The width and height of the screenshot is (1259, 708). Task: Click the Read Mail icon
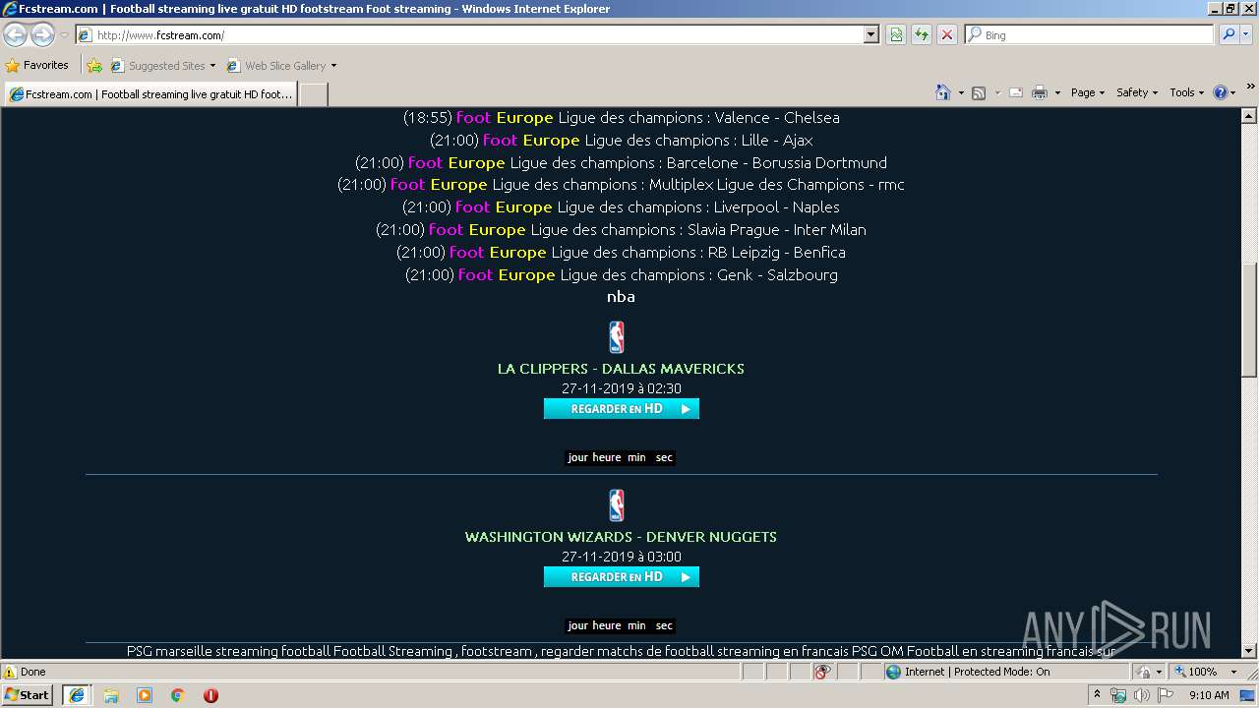click(1016, 92)
